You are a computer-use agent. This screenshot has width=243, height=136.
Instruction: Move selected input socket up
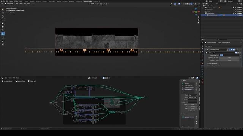click(196, 88)
